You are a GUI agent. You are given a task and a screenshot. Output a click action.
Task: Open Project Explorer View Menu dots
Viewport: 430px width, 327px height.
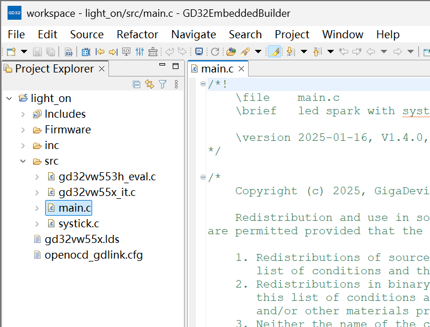coord(176,84)
